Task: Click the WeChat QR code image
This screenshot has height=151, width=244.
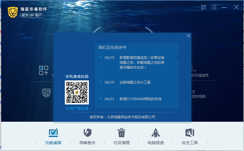Action: [77, 92]
